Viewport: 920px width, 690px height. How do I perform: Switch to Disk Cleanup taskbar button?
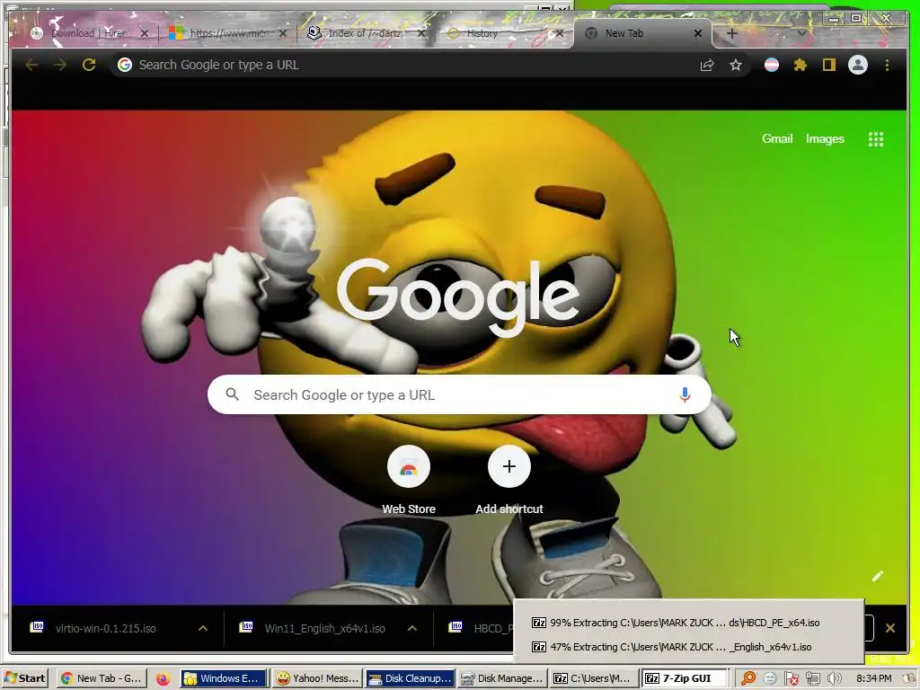coord(410,678)
